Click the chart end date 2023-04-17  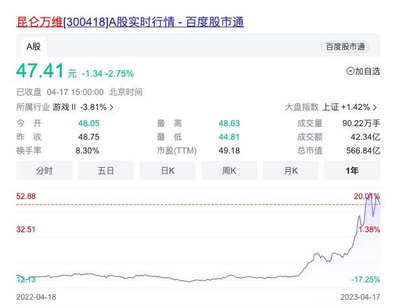tap(360, 297)
